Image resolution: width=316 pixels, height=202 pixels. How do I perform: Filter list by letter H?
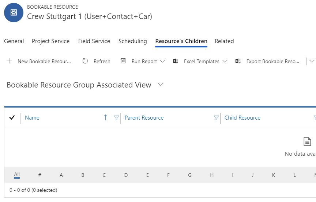click(x=212, y=175)
